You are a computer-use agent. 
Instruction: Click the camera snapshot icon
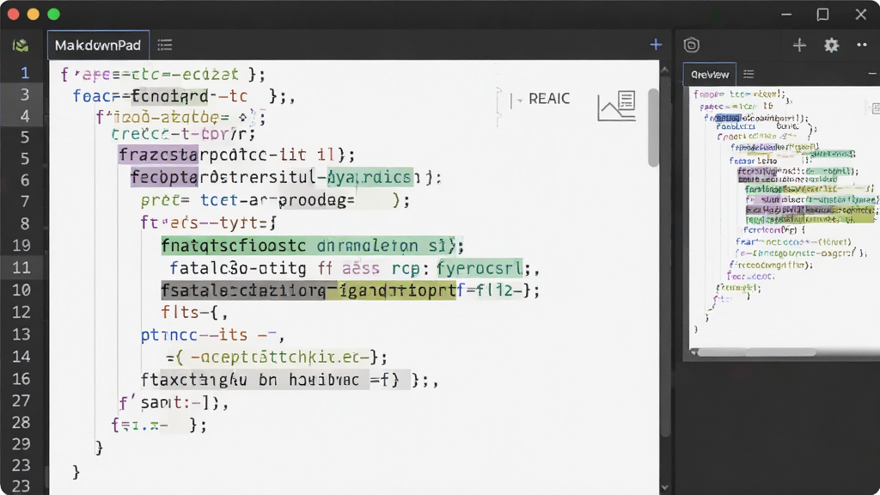[x=692, y=45]
